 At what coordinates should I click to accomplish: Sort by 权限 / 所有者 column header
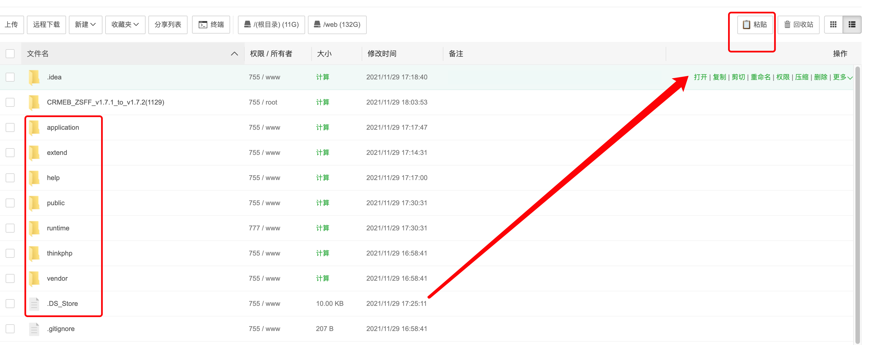tap(271, 54)
